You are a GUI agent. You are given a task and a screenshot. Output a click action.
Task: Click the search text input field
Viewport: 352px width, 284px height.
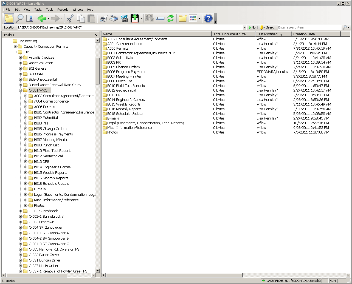[x=309, y=27]
